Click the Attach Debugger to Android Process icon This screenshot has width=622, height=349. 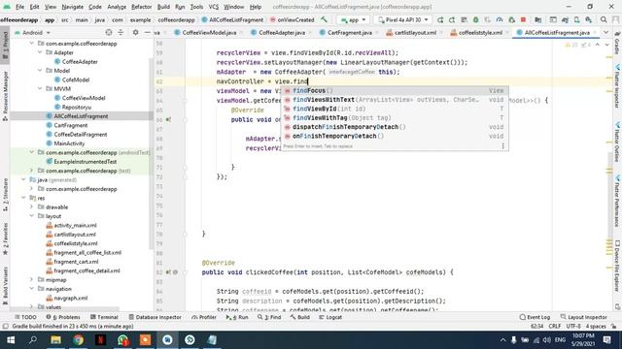(511, 19)
